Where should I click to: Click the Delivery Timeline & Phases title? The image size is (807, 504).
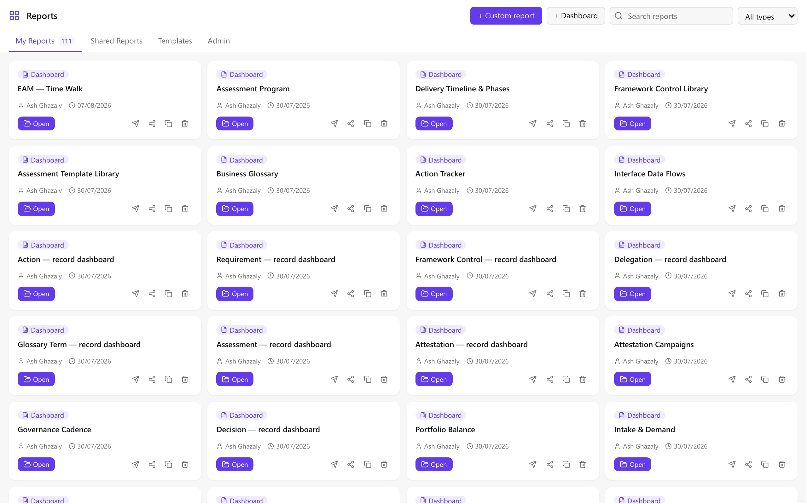click(x=462, y=89)
